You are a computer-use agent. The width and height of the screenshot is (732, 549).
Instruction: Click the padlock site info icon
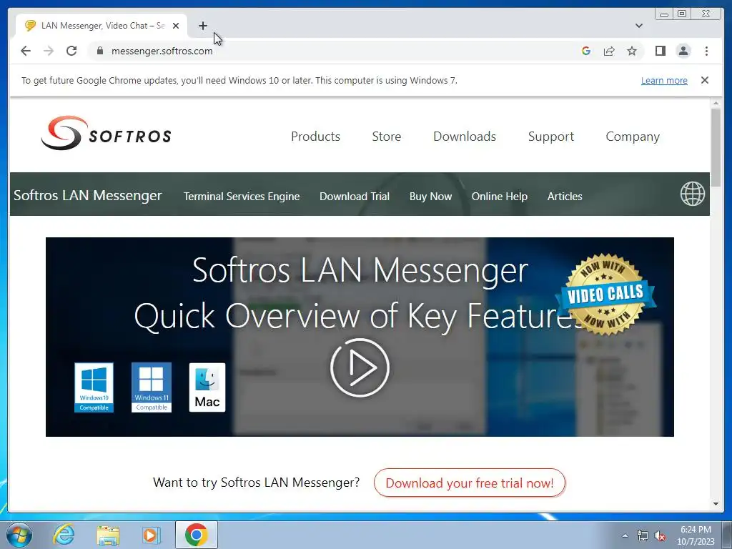(x=100, y=51)
